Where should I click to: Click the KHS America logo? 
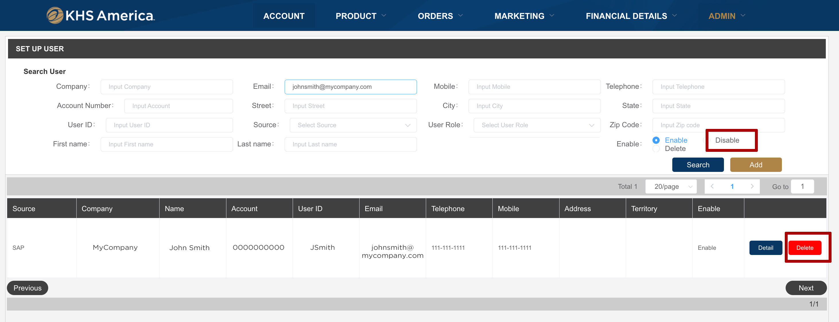point(100,15)
